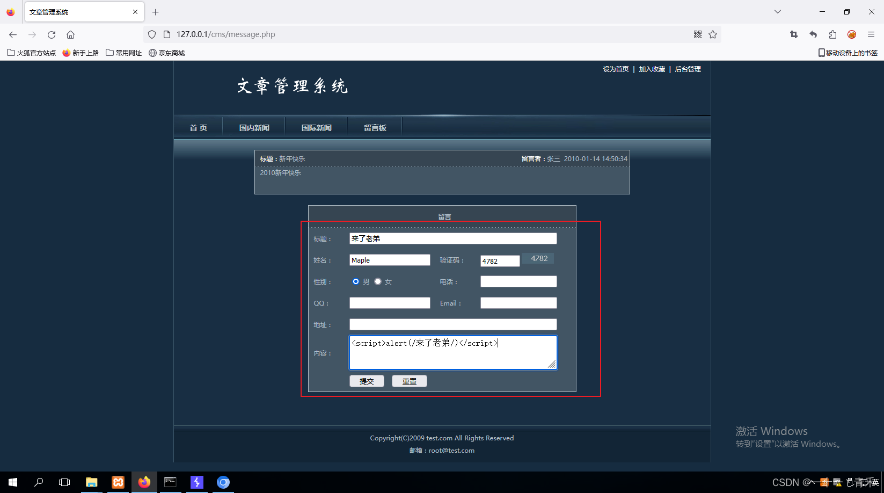This screenshot has height=493, width=884.
Task: Click the QQ input field
Action: click(390, 303)
